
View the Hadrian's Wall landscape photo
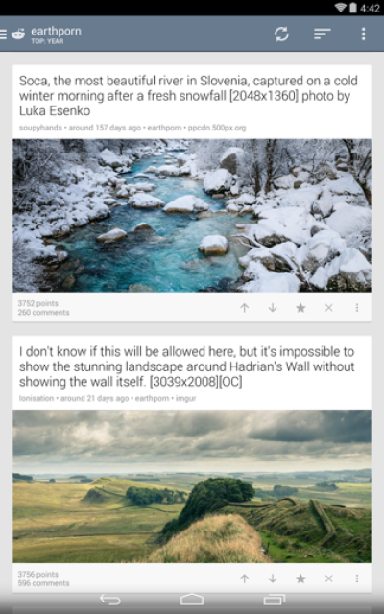click(192, 486)
